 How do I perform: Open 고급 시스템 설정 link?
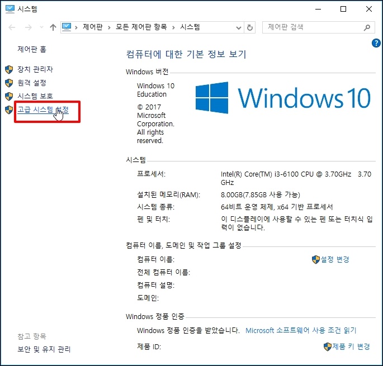(x=43, y=110)
